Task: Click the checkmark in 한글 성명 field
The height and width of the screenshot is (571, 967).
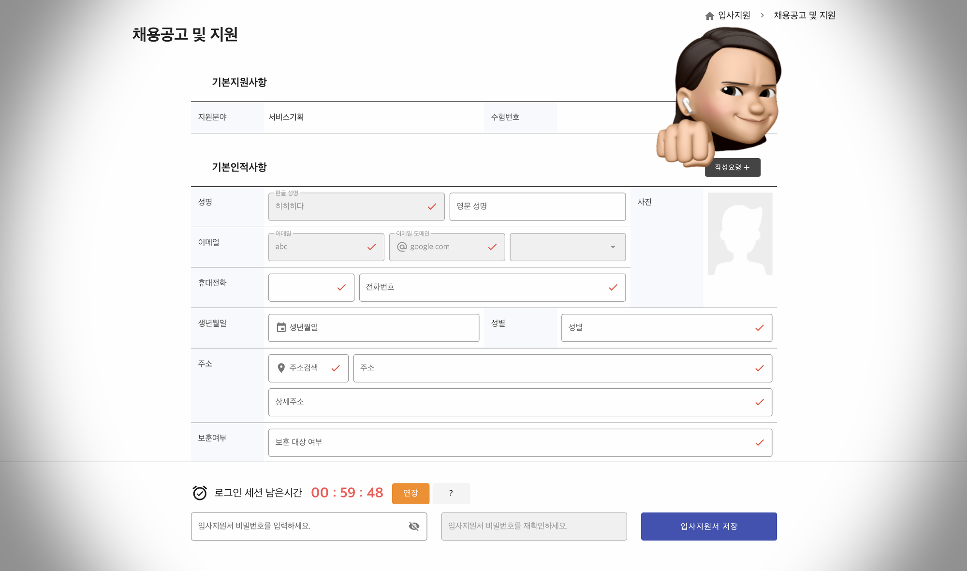Action: pos(432,206)
